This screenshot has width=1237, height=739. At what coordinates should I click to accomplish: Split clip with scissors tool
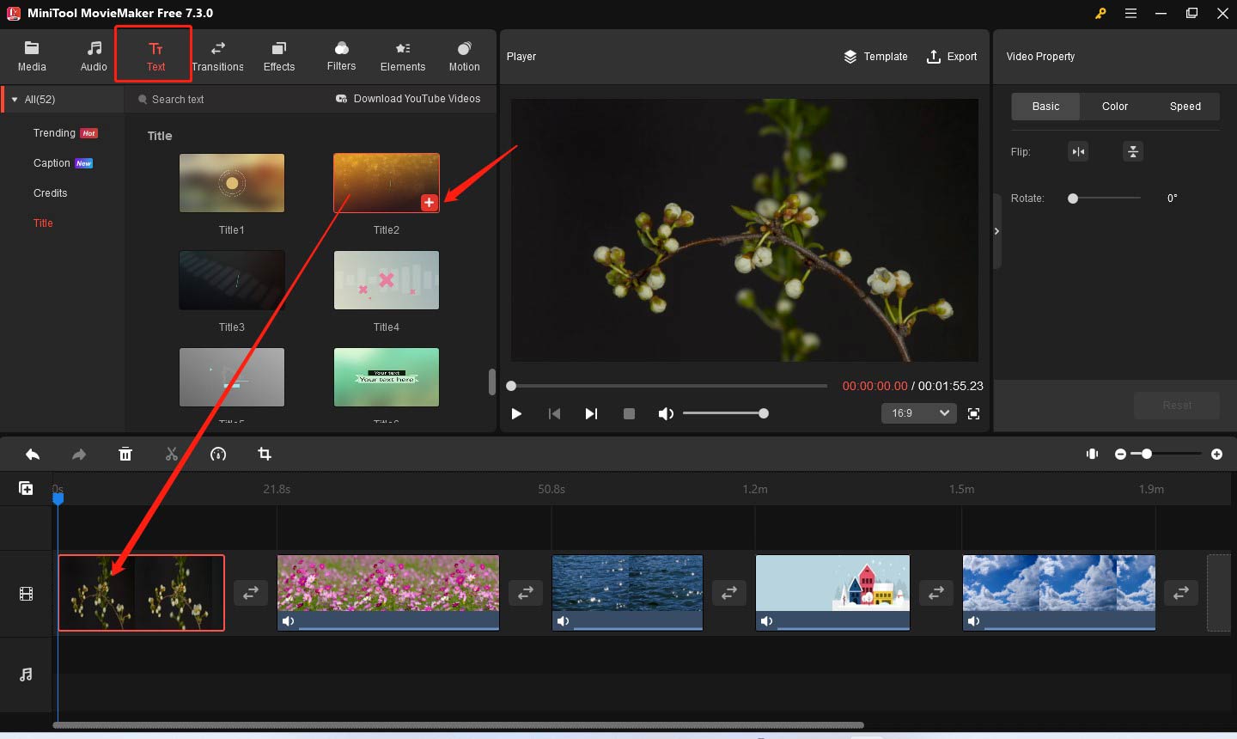click(x=172, y=455)
